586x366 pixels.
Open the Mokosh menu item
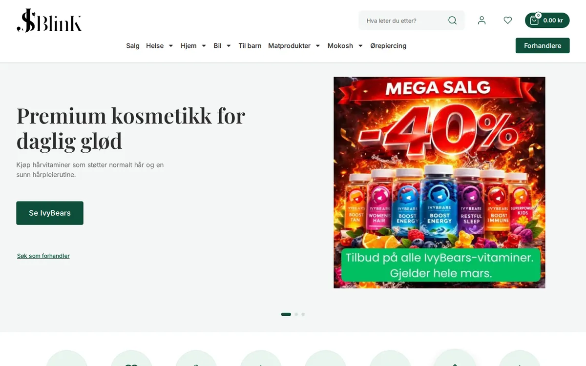coord(340,45)
